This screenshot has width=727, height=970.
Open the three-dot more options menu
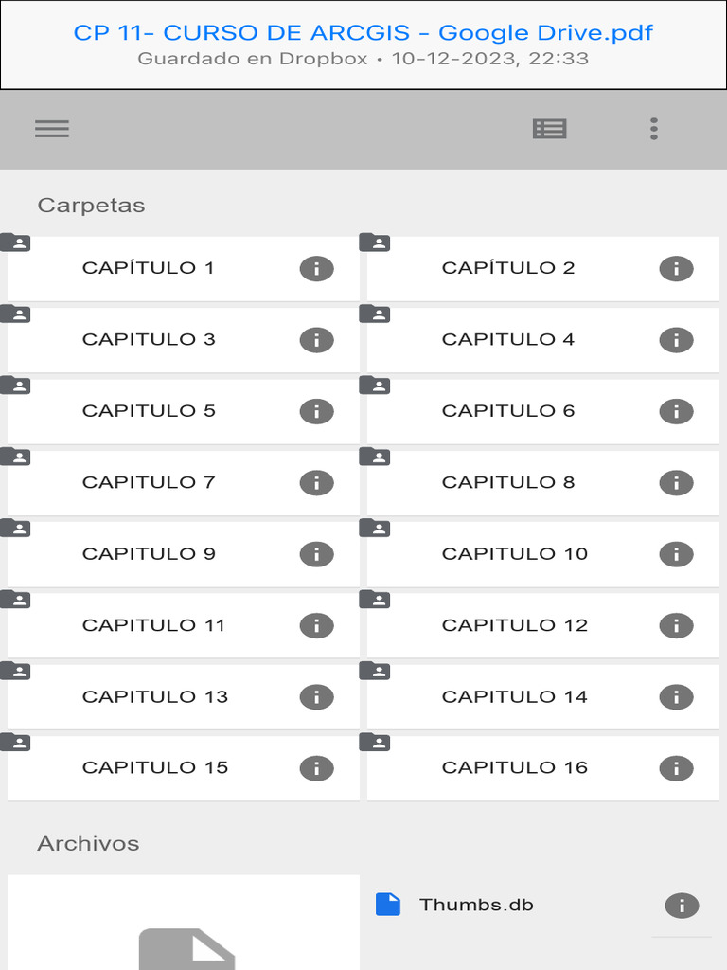[x=654, y=129]
